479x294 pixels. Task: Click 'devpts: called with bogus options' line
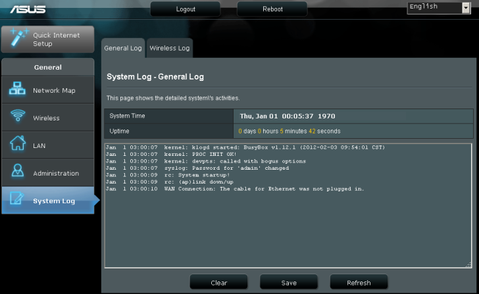(x=205, y=161)
